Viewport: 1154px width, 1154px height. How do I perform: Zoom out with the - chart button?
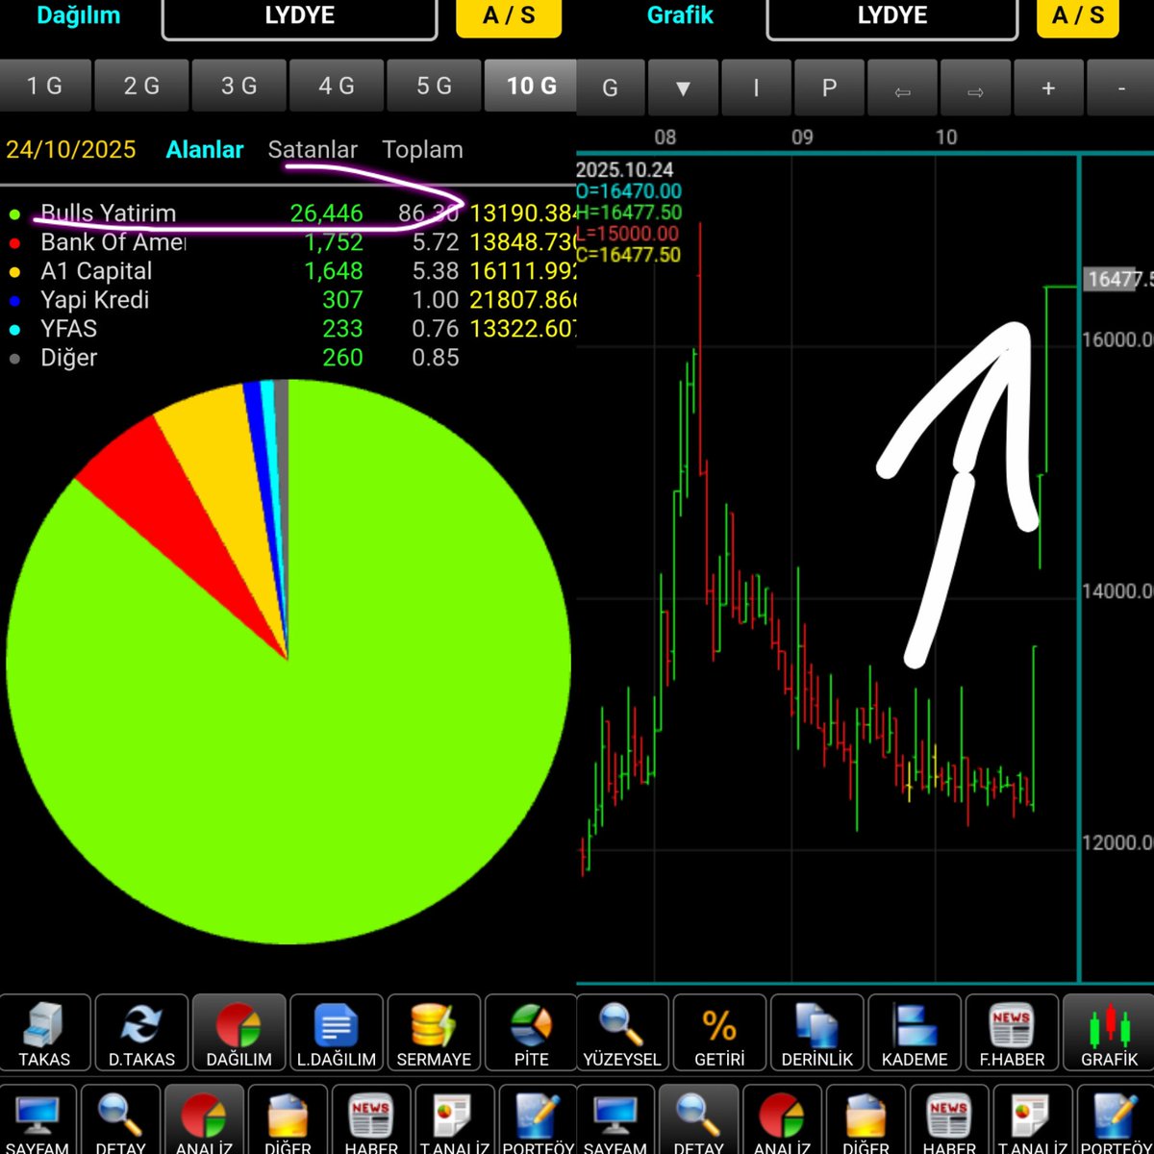point(1121,88)
